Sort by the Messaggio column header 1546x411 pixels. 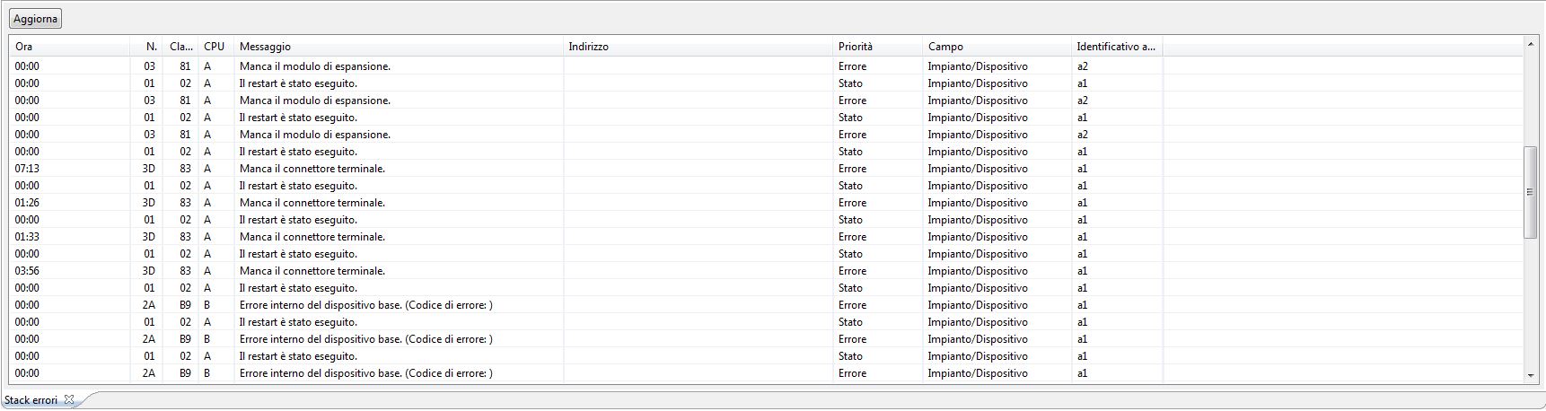coord(399,47)
